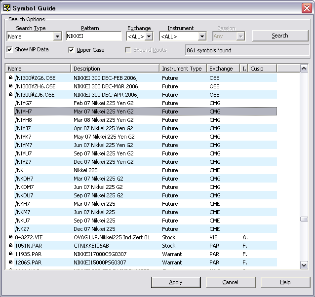
Task: Select the /NIYU7 row
Action: pyautogui.click(x=146, y=153)
